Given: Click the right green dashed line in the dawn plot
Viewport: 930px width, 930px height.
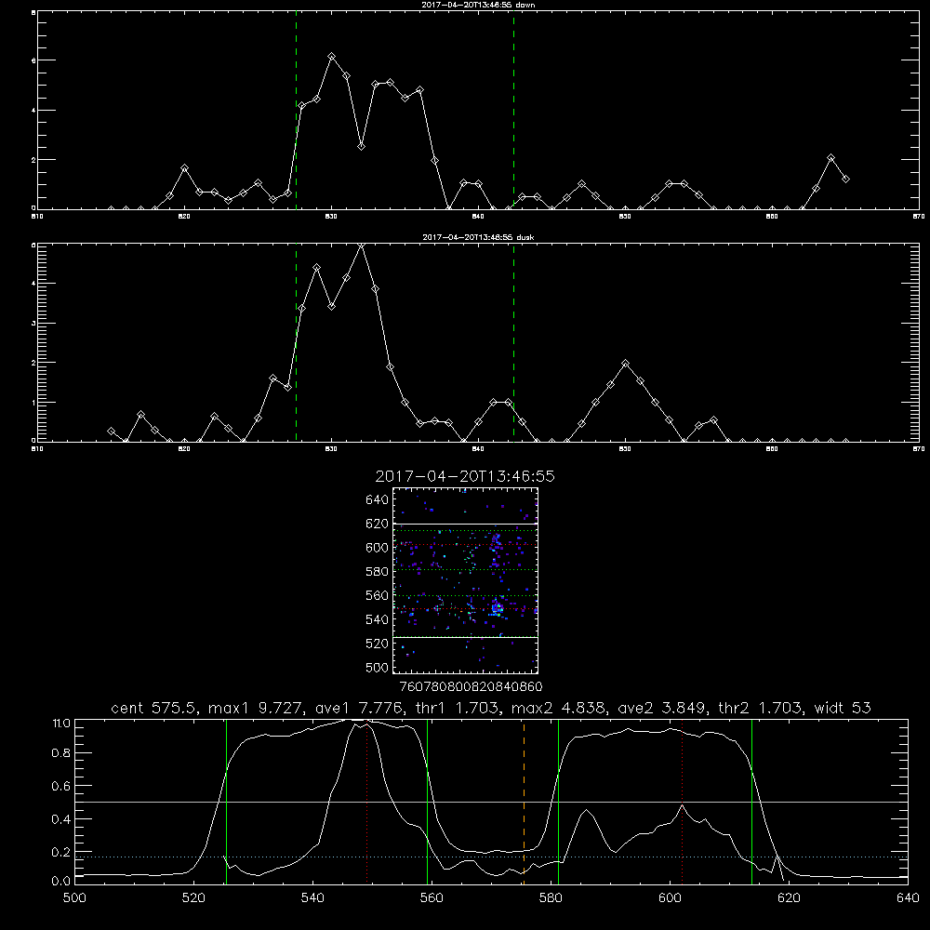Looking at the screenshot, I should coord(513,113).
